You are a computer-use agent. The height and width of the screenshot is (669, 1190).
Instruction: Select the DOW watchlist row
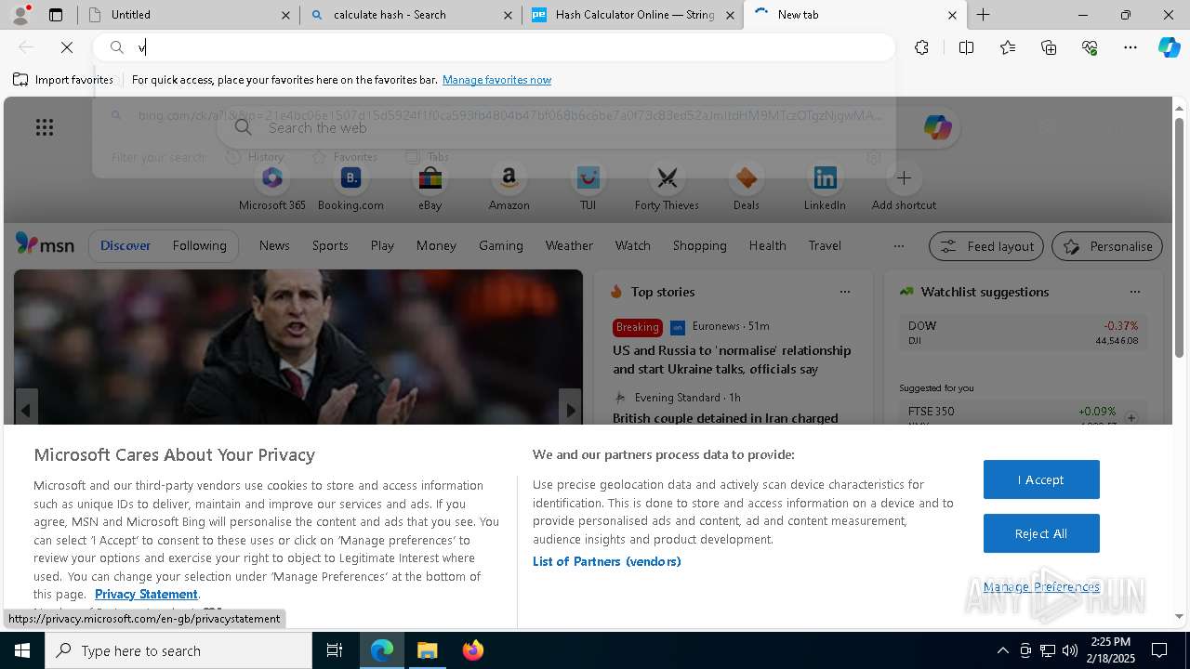(x=1023, y=333)
